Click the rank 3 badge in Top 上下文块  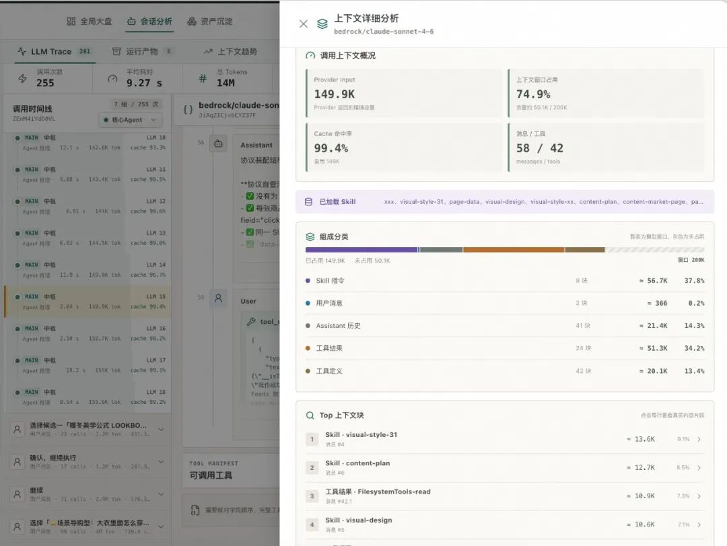(312, 496)
